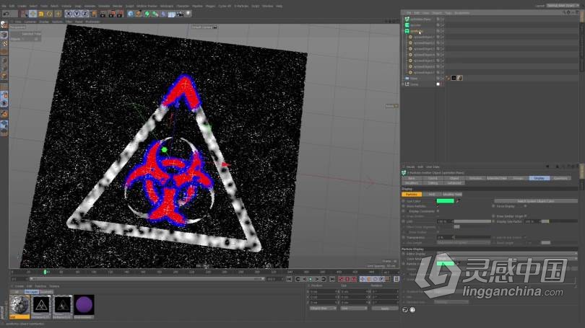
Task: Click the red record keyframe button
Action: coord(341,279)
